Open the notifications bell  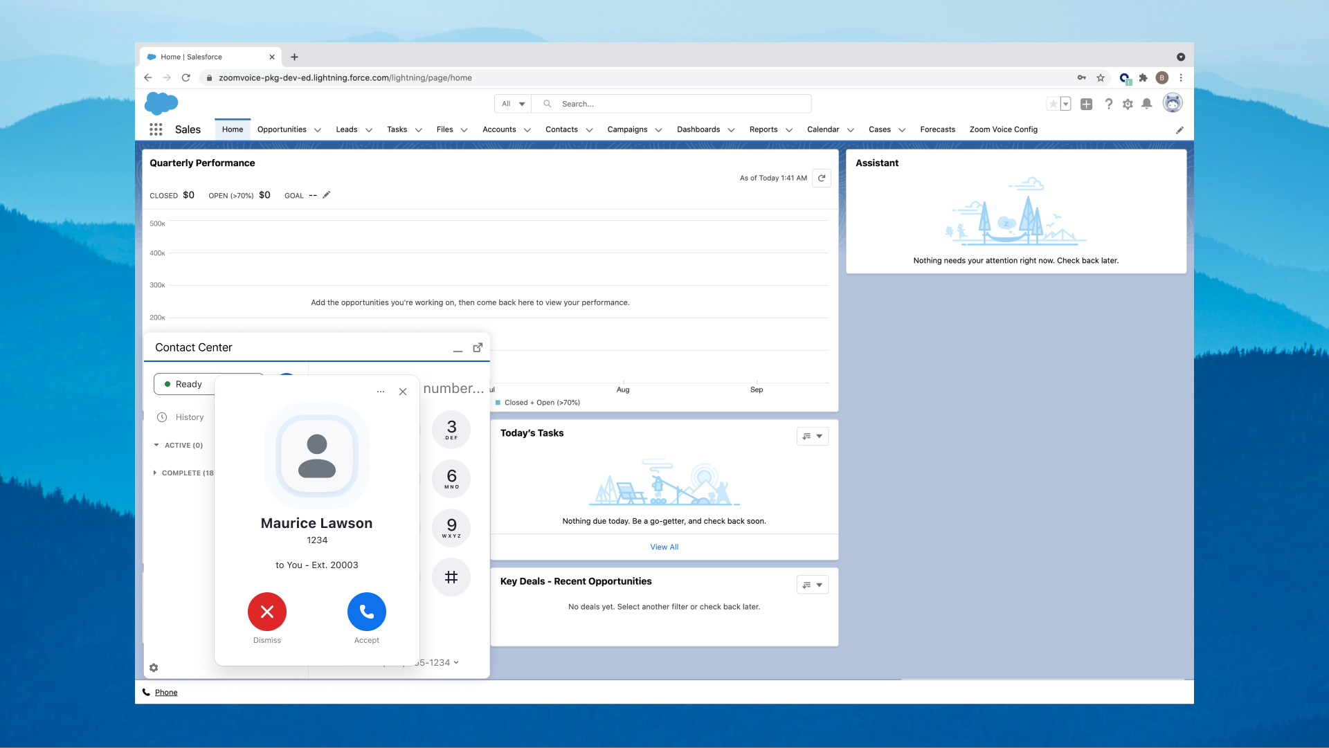click(1147, 104)
